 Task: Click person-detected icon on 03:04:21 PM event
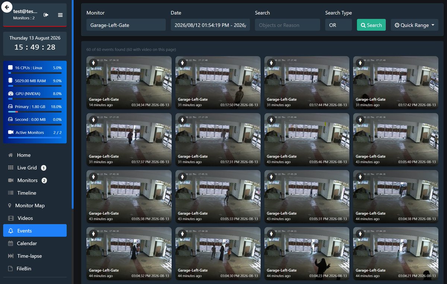[x=360, y=234]
